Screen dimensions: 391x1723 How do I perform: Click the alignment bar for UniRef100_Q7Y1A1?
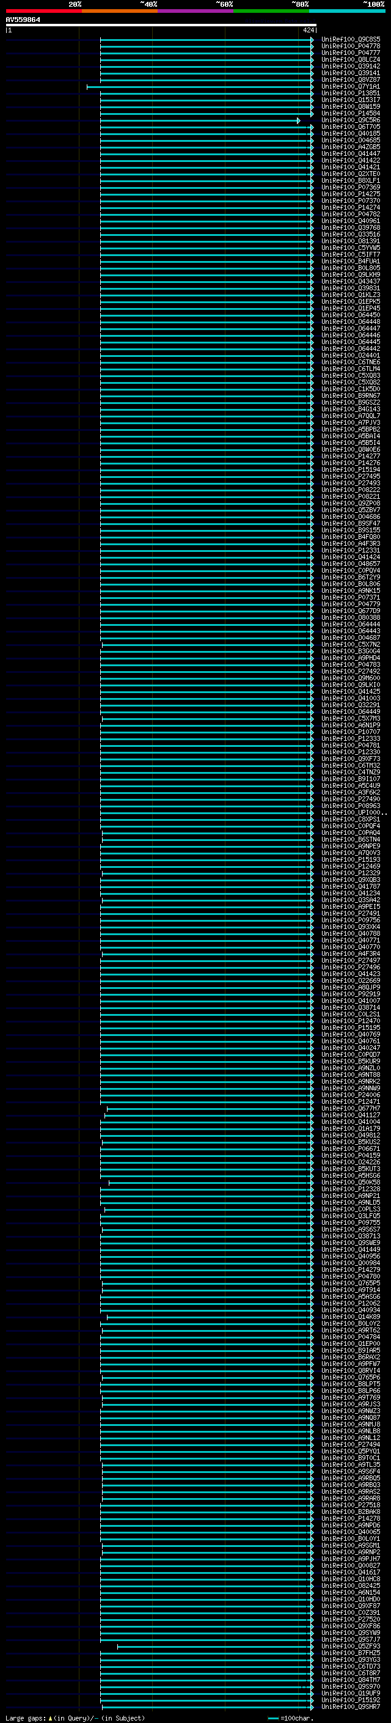(x=200, y=87)
